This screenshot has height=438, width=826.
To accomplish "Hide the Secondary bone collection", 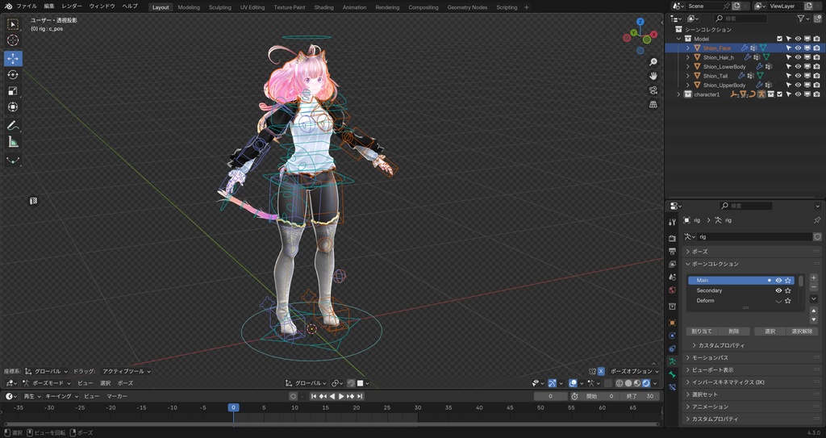I will (778, 290).
